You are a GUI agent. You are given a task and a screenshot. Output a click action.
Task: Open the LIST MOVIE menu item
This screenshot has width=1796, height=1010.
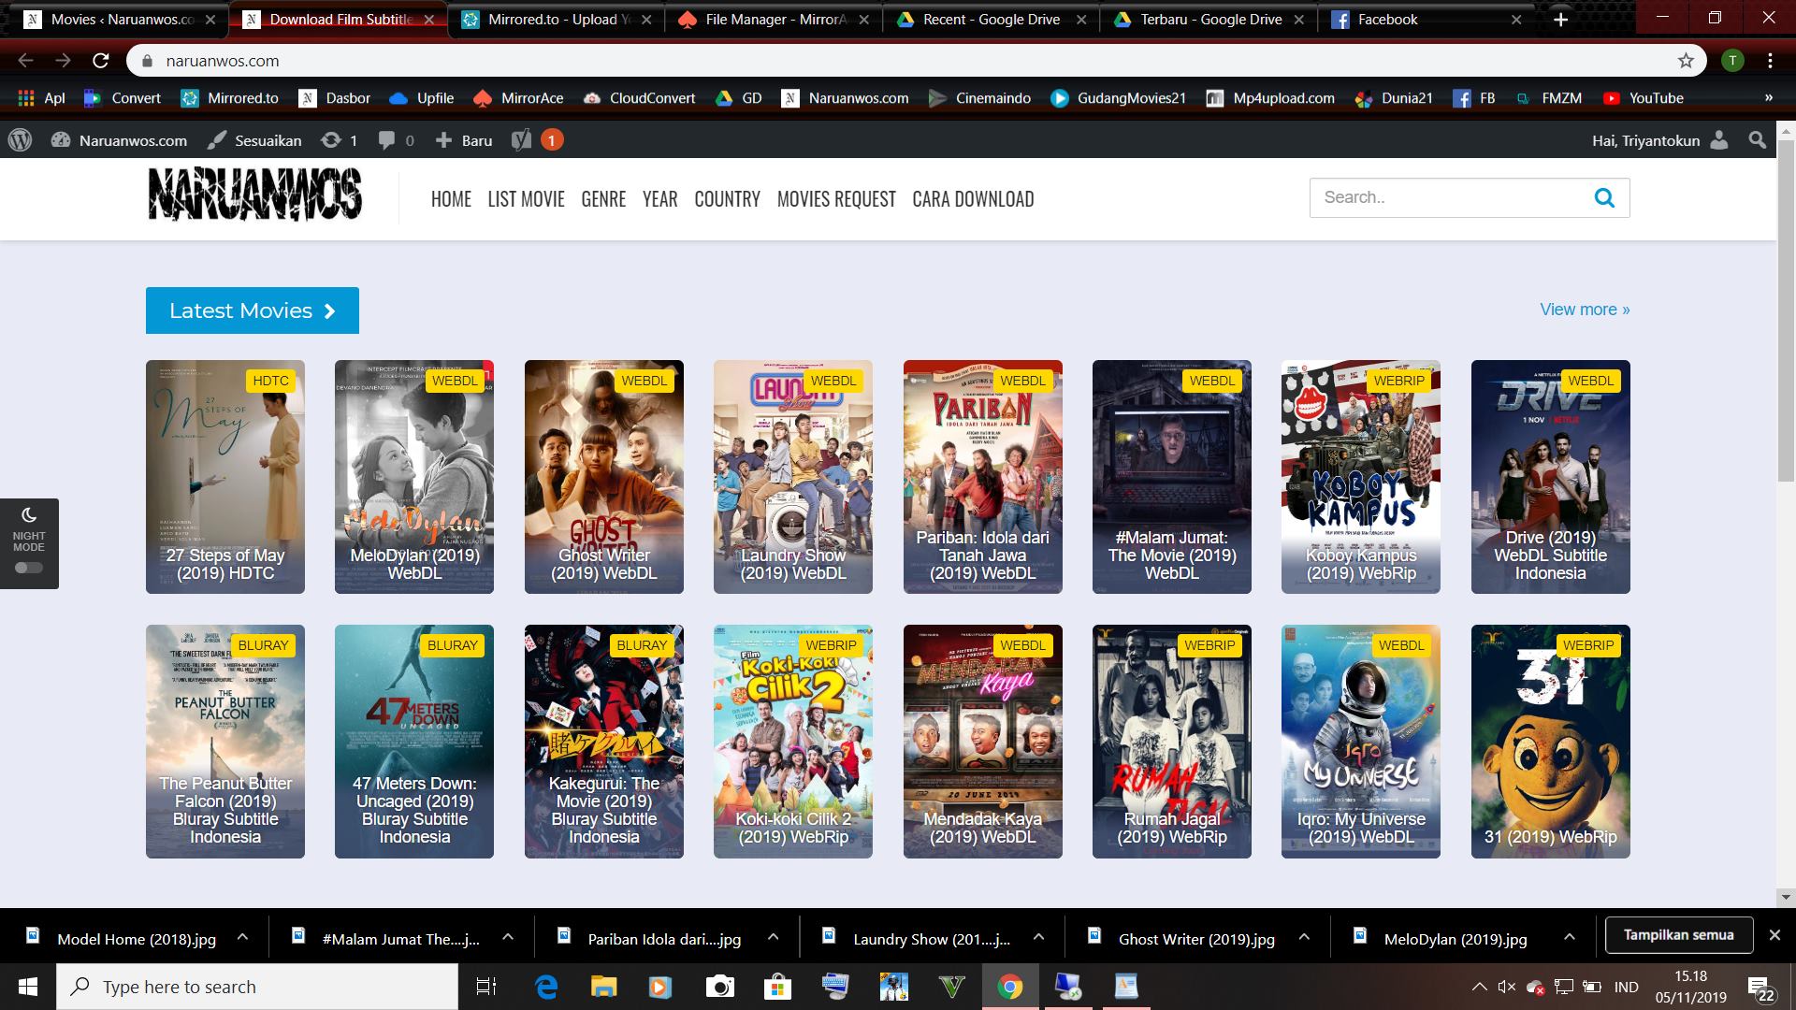coord(526,199)
